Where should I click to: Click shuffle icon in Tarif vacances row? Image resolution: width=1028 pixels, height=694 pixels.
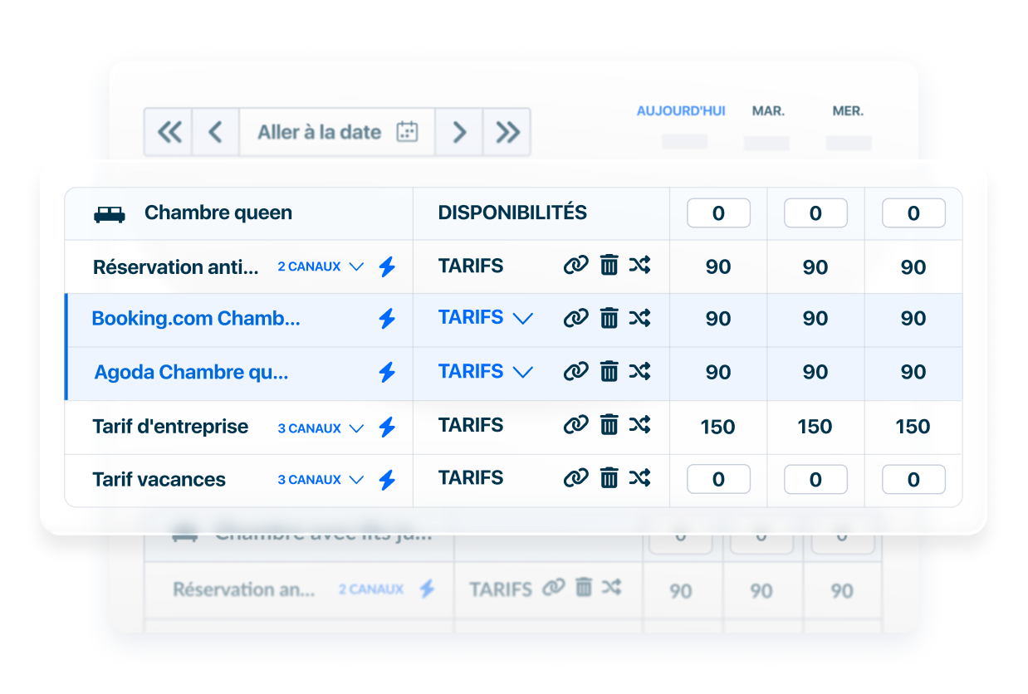pos(639,478)
